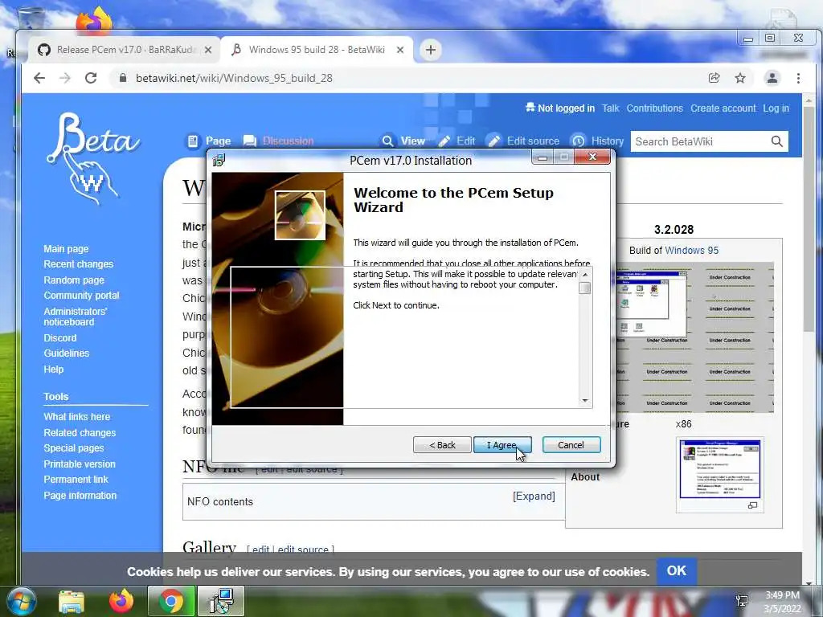Open the Windows Start button
The height and width of the screenshot is (617, 823).
click(x=20, y=601)
